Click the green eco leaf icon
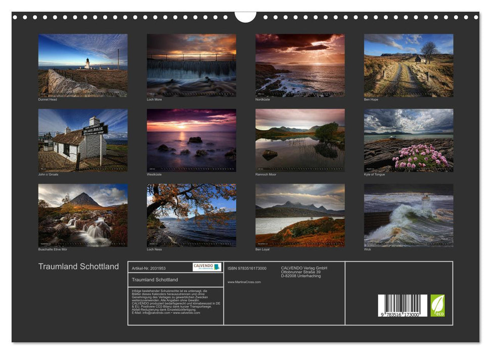This screenshot has width=491, height=354. click(437, 305)
